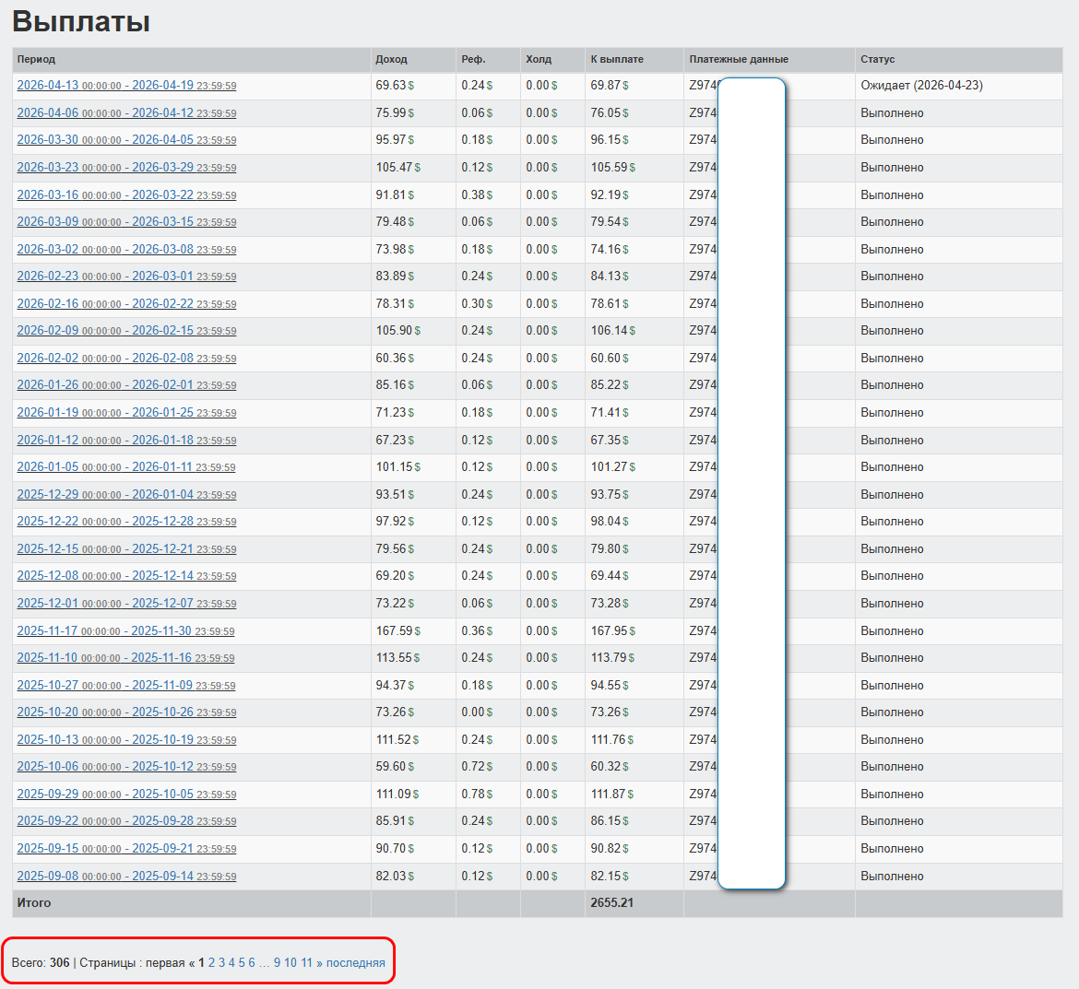Open payout period 2025-10-06 to 2025-10-12

126,765
